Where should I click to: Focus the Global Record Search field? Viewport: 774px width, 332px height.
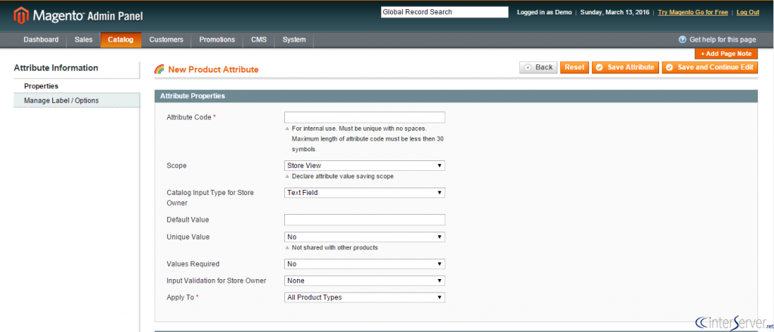[x=444, y=12]
